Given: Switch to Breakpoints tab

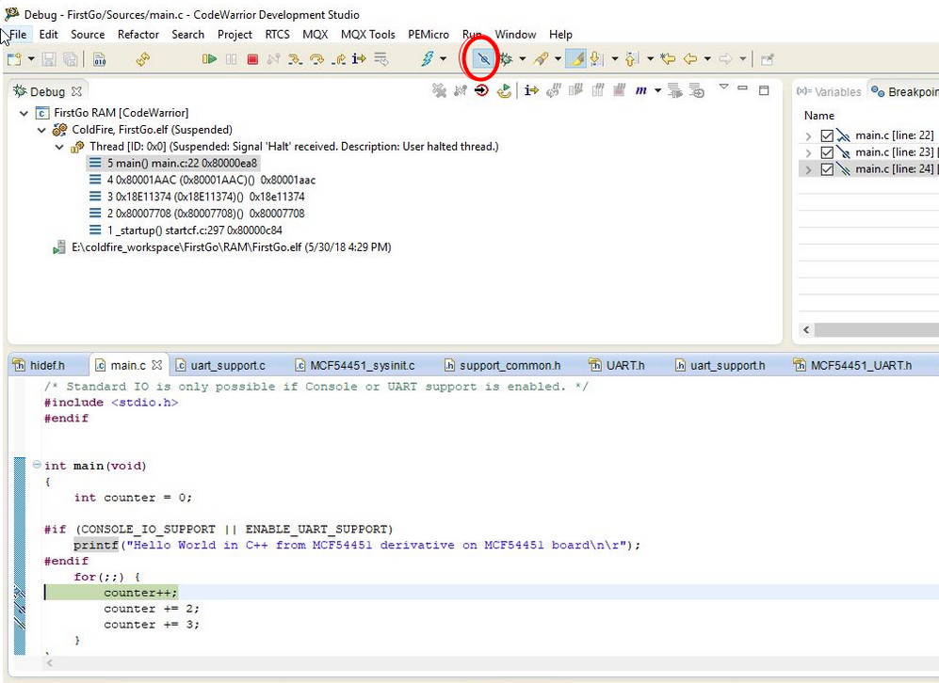Looking at the screenshot, I should pyautogui.click(x=904, y=91).
